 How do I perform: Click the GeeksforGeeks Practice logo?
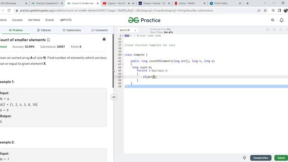pyautogui.click(x=144, y=20)
